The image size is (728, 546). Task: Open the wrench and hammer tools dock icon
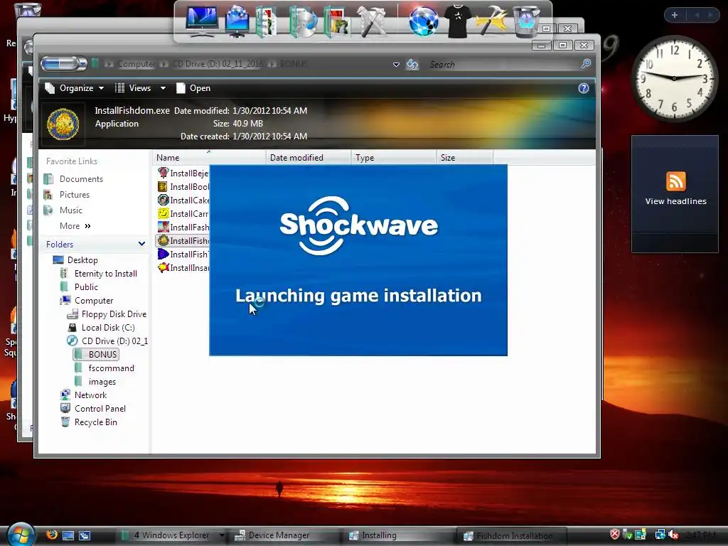tap(371, 21)
